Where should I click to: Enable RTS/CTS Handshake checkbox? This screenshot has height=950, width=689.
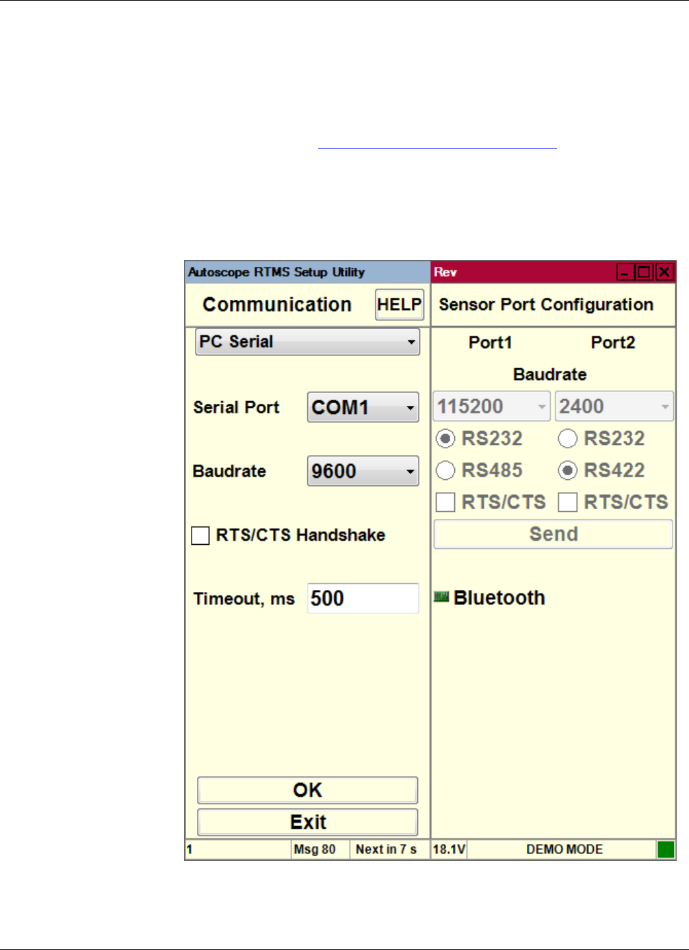click(200, 535)
